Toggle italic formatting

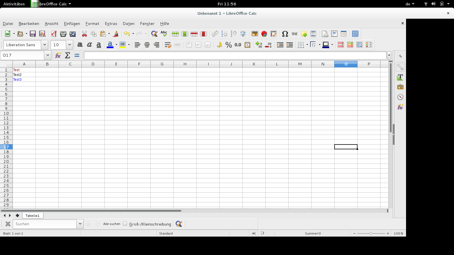[89, 45]
